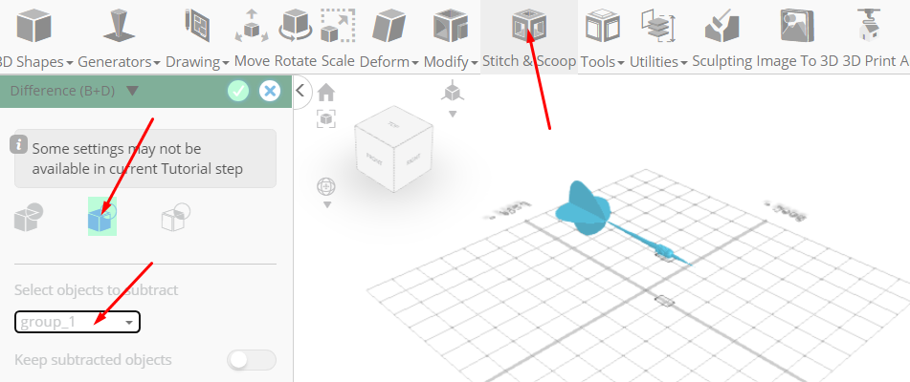This screenshot has width=910, height=382.
Task: Expand dropdown arrow under globe icon
Action: click(326, 205)
